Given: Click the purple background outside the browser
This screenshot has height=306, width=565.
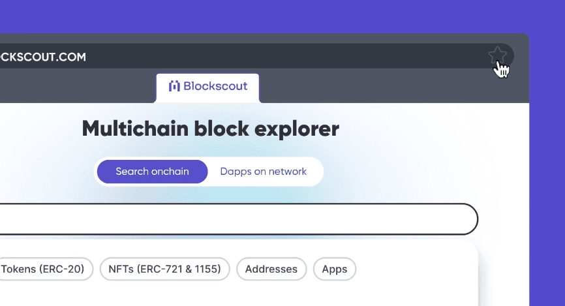Looking at the screenshot, I should tap(281, 16).
